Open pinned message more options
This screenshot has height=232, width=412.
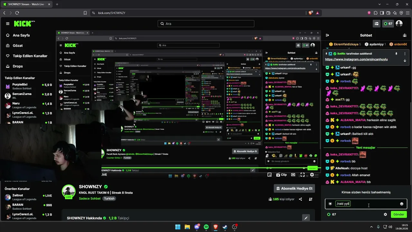[x=405, y=53]
